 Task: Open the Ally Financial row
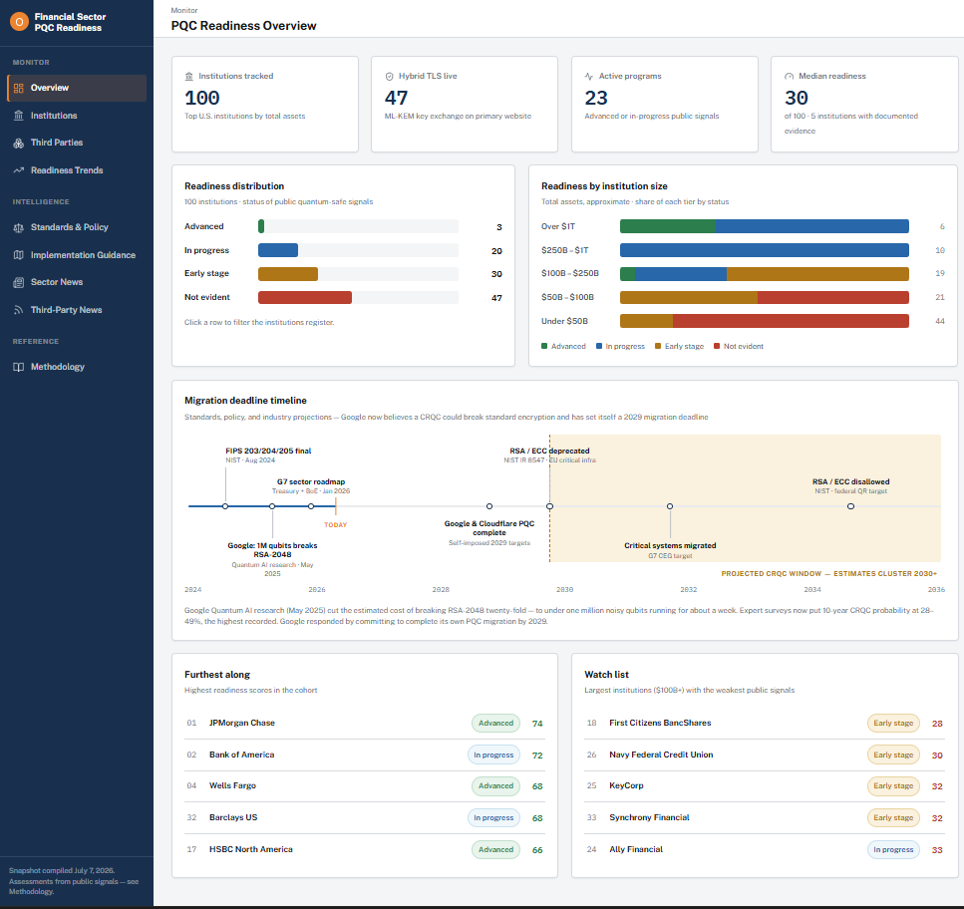coord(765,849)
